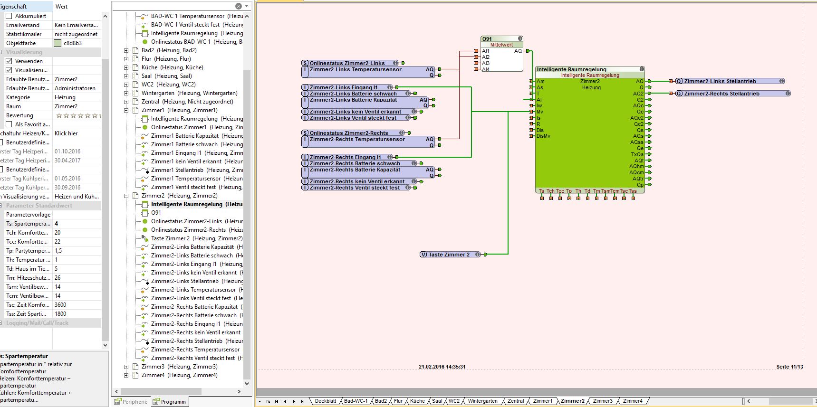
Task: Expand the Zimmer3 tree node
Action: pos(126,367)
